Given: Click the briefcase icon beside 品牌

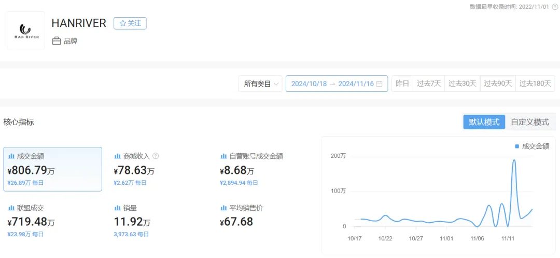Looking at the screenshot, I should tap(57, 41).
